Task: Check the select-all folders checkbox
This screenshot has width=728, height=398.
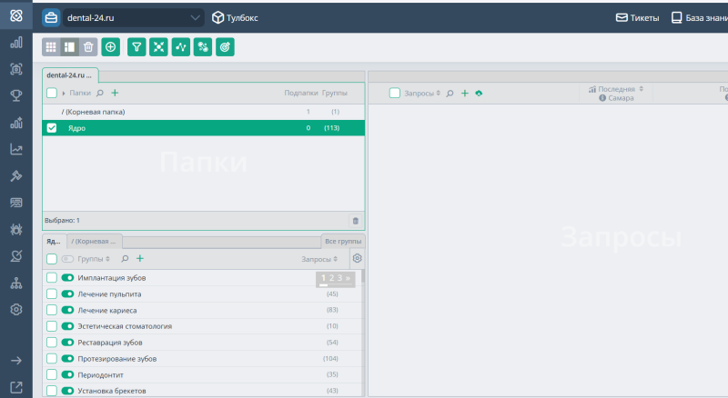Action: (x=52, y=93)
